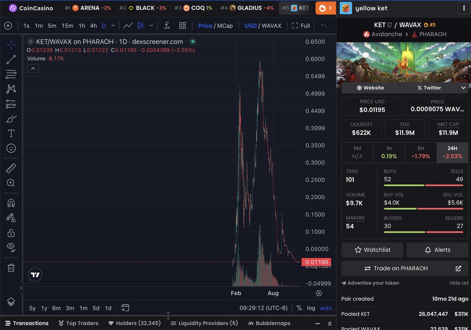This screenshot has width=471, height=330.
Task: Select the trend line drawing tool
Action: click(x=11, y=60)
